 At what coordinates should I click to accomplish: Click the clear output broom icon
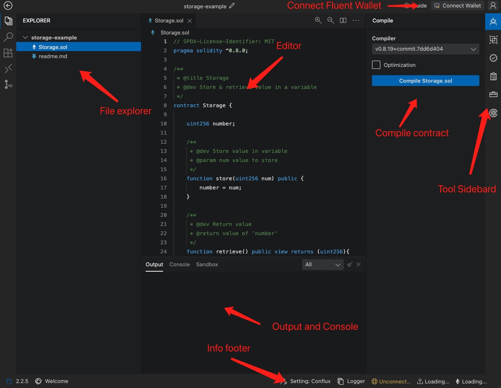[350, 265]
